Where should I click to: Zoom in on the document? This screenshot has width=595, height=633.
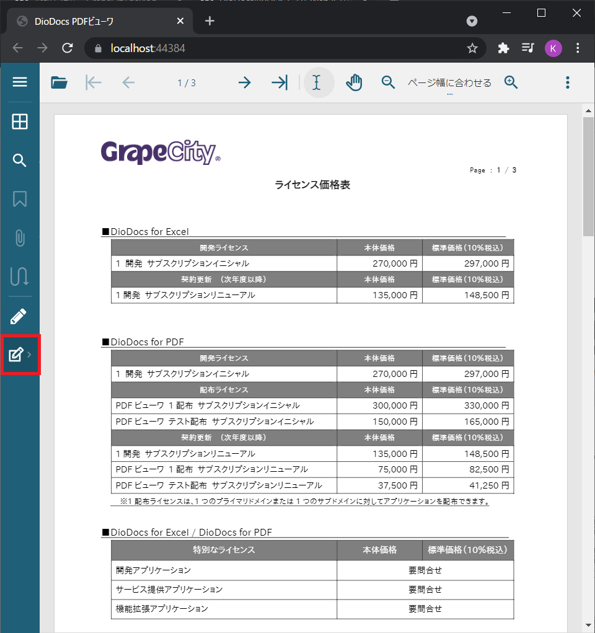511,82
